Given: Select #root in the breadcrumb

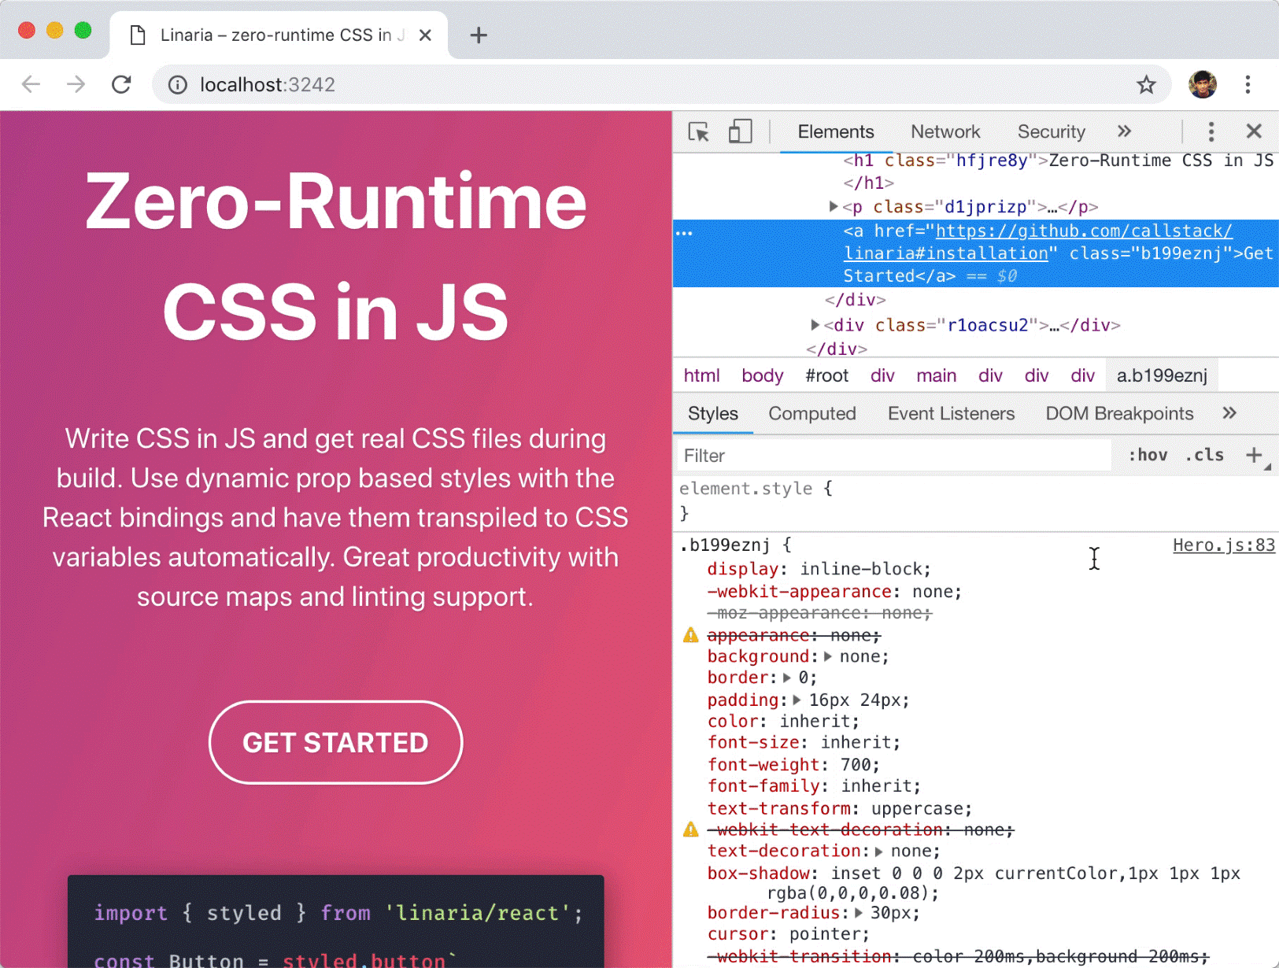Looking at the screenshot, I should pos(826,375).
